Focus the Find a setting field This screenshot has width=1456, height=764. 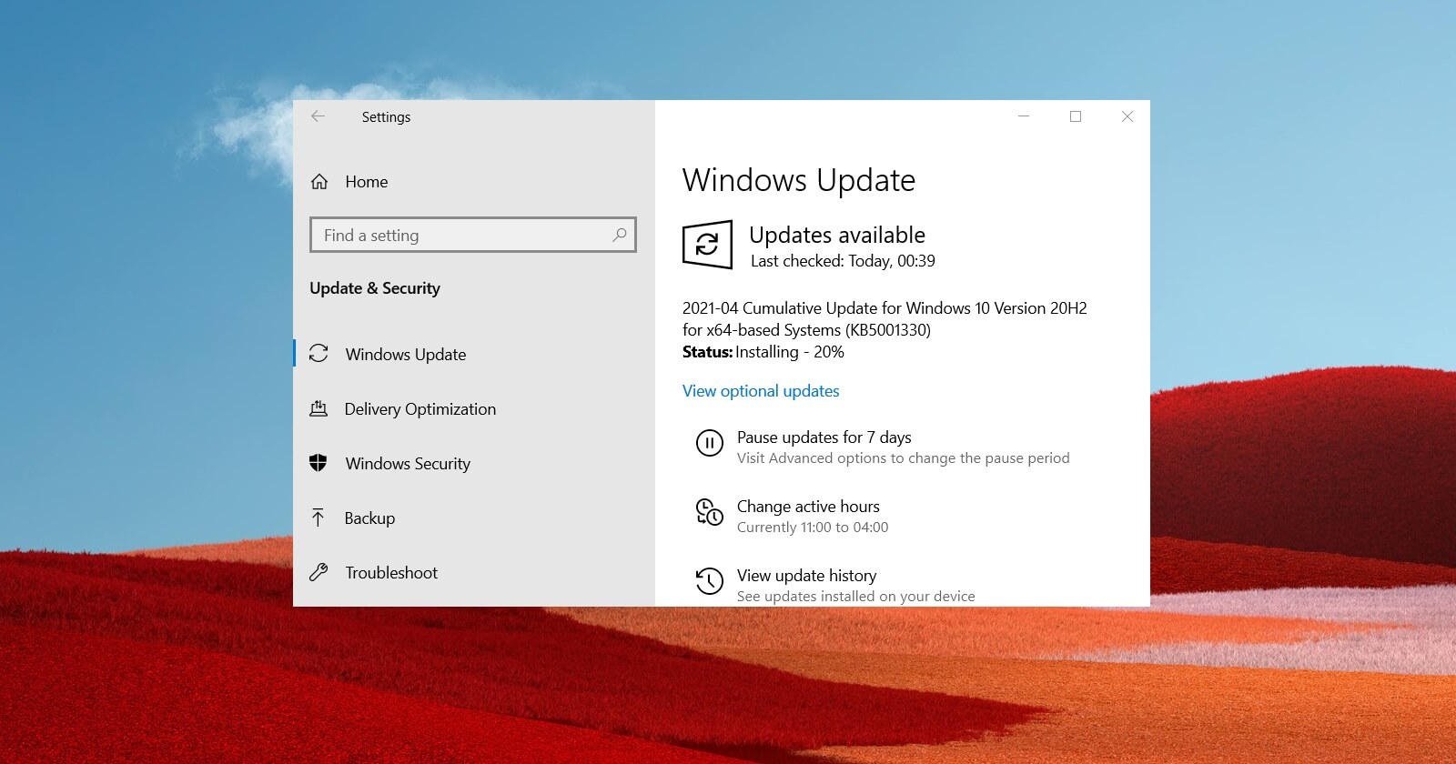(x=464, y=235)
